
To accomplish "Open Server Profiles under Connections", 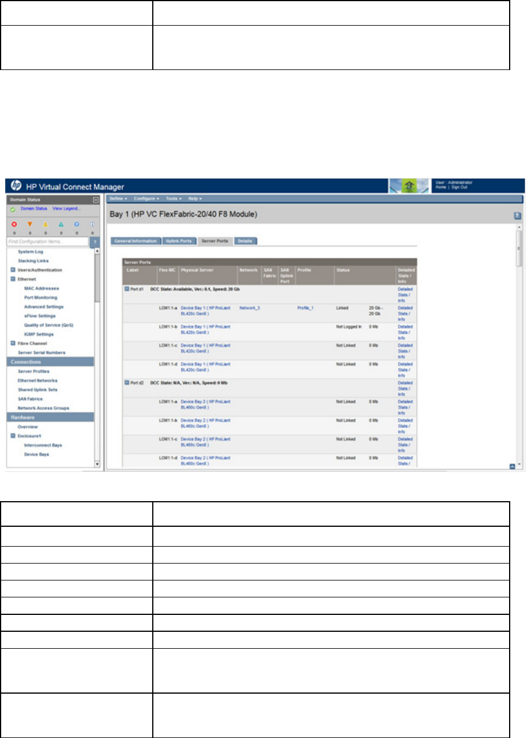I will click(x=34, y=371).
